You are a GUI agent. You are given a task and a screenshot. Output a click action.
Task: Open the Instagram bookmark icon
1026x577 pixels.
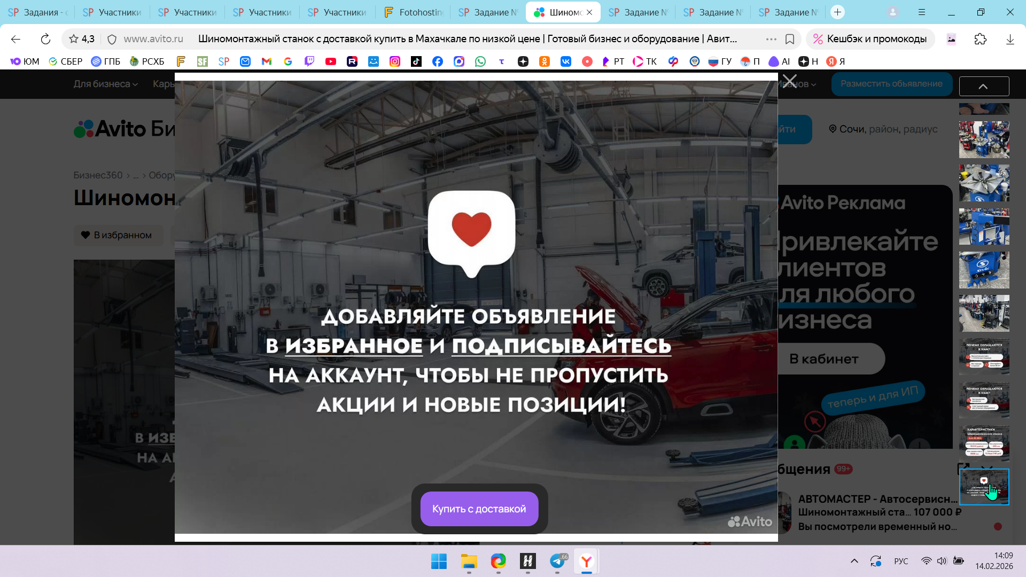click(x=395, y=61)
